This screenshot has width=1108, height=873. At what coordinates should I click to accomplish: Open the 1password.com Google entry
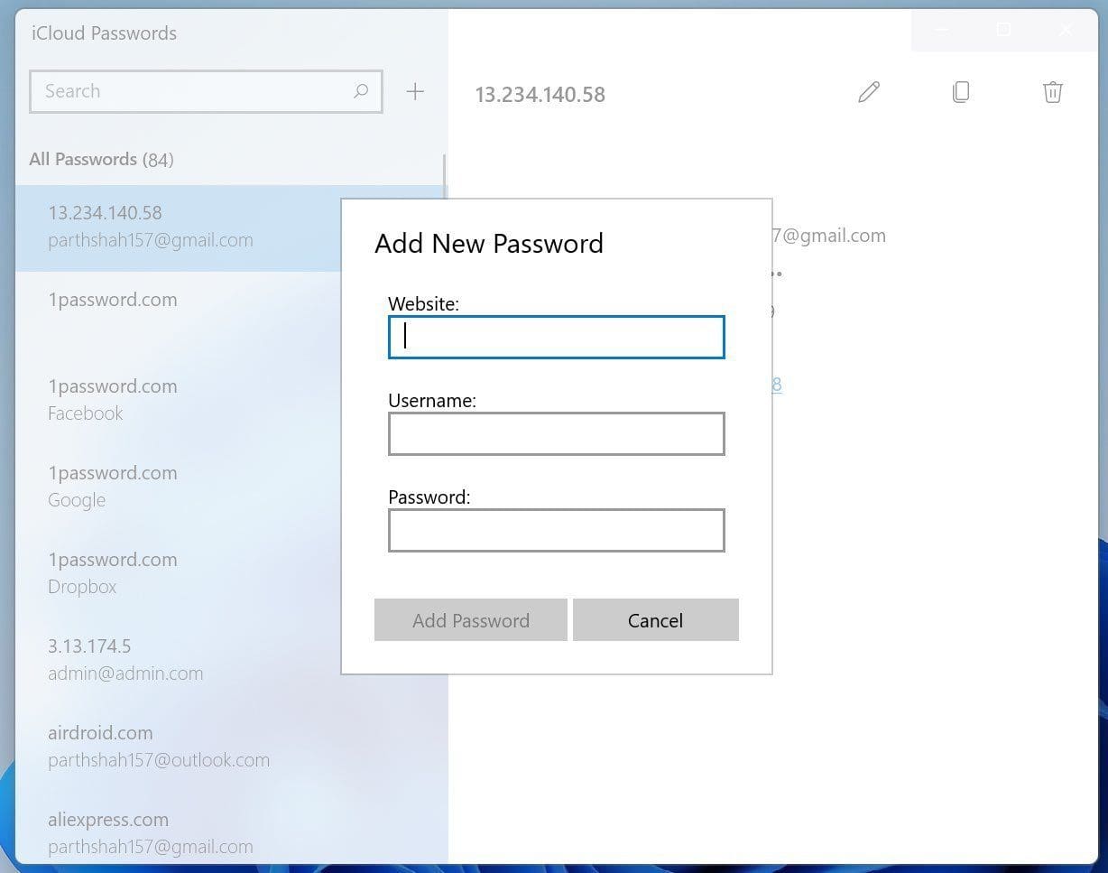pos(231,488)
